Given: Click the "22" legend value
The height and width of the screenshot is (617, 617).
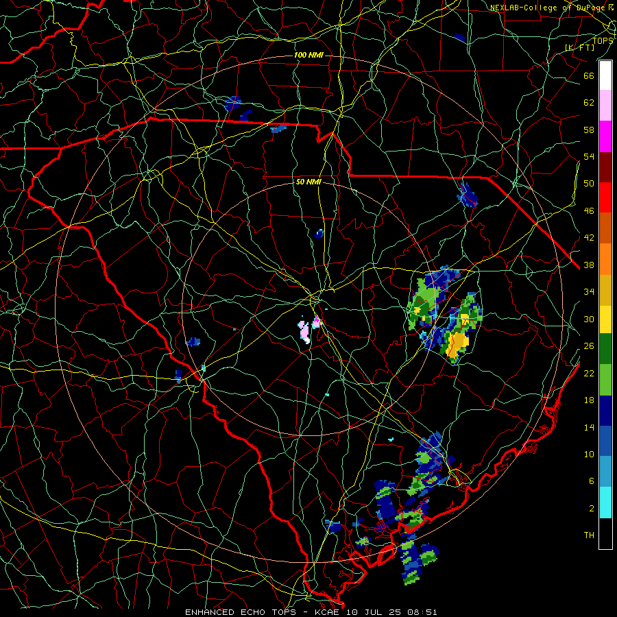Looking at the screenshot, I should click(589, 373).
